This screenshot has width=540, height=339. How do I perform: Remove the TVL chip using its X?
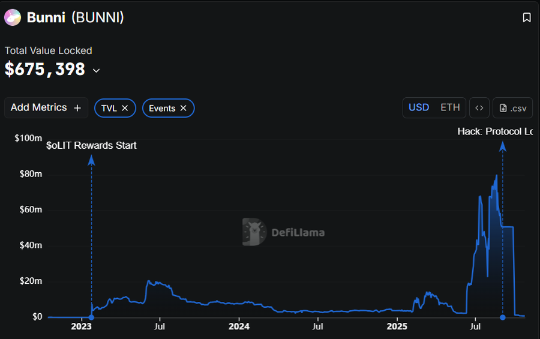click(x=125, y=108)
